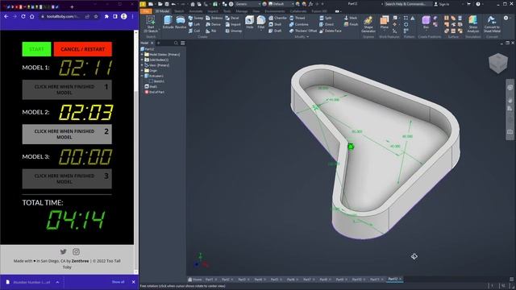Click the ViewCube in the viewport
This screenshot has height=290, width=516.
[498, 63]
